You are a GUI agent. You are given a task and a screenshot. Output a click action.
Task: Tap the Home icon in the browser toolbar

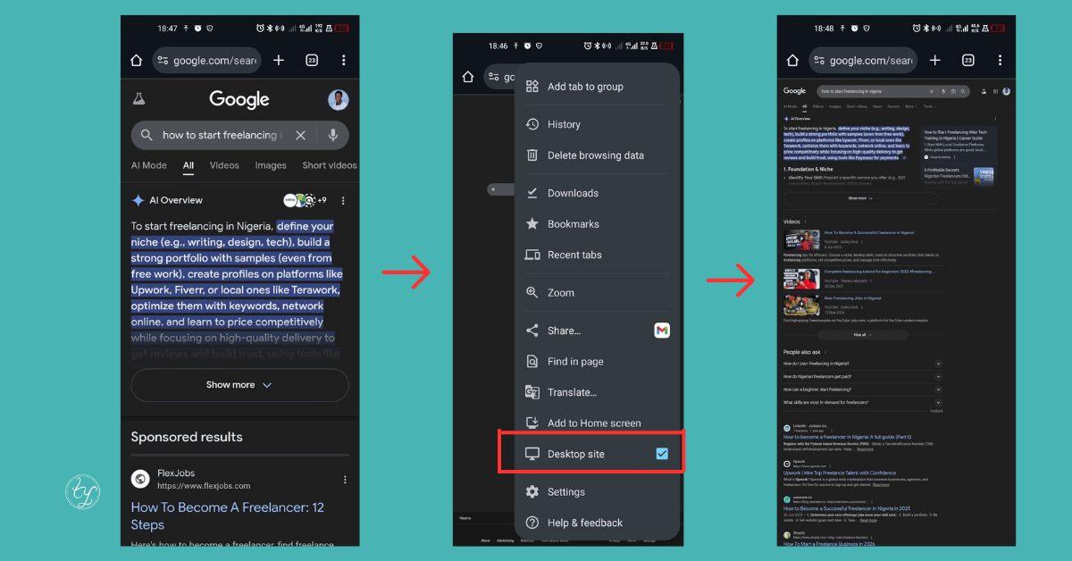pyautogui.click(x=134, y=60)
